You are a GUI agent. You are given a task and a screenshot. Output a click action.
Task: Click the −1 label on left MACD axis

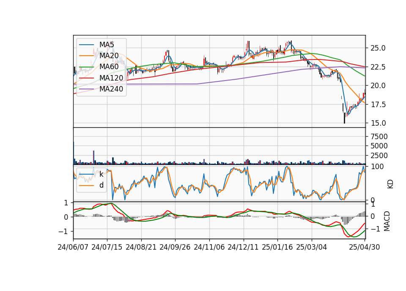63,232
